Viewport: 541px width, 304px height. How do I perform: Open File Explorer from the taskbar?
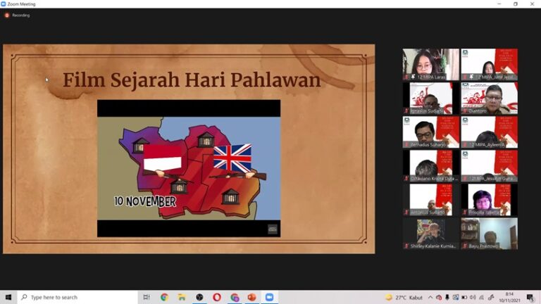pos(182,298)
